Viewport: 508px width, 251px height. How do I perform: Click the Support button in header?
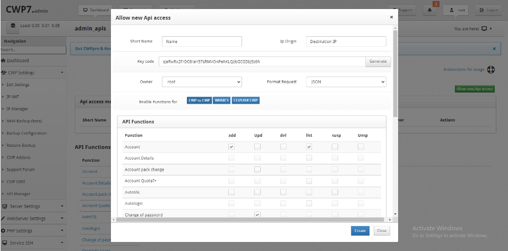pyautogui.click(x=401, y=10)
